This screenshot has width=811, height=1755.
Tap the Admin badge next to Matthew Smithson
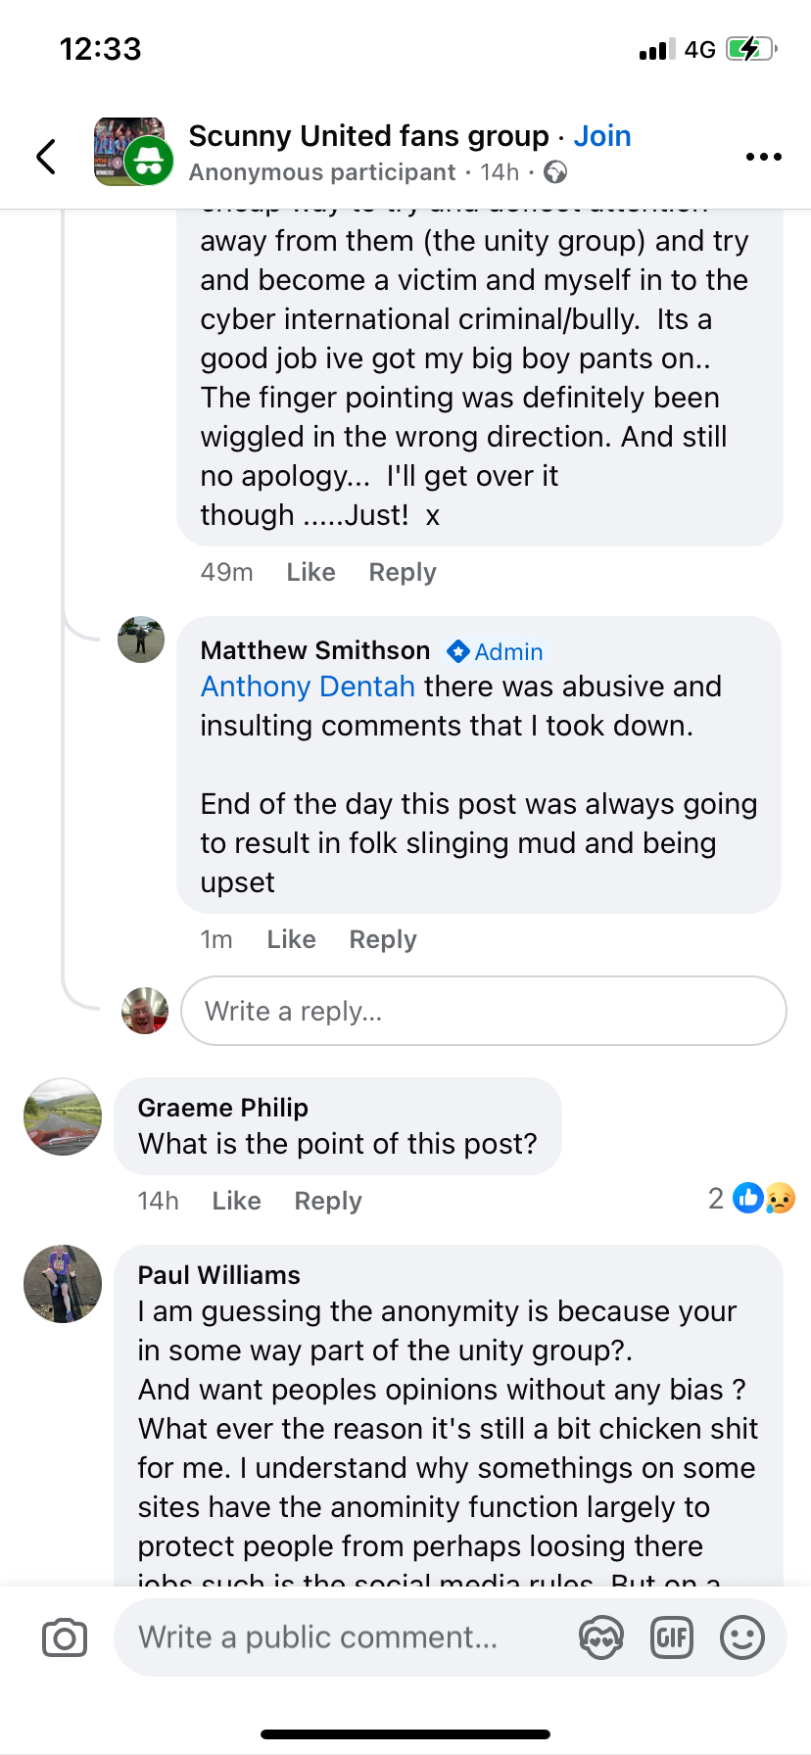(496, 651)
